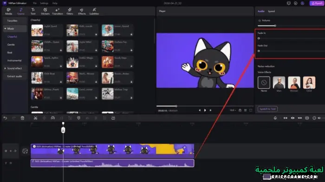Image resolution: width=325 pixels, height=182 pixels.
Task: Step forward one frame in player
Action: [x=210, y=110]
